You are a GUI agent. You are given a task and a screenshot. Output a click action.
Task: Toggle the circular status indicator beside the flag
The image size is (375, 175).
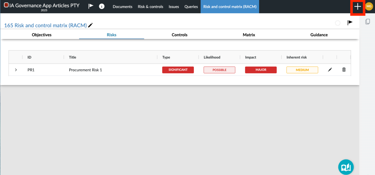coord(338,23)
